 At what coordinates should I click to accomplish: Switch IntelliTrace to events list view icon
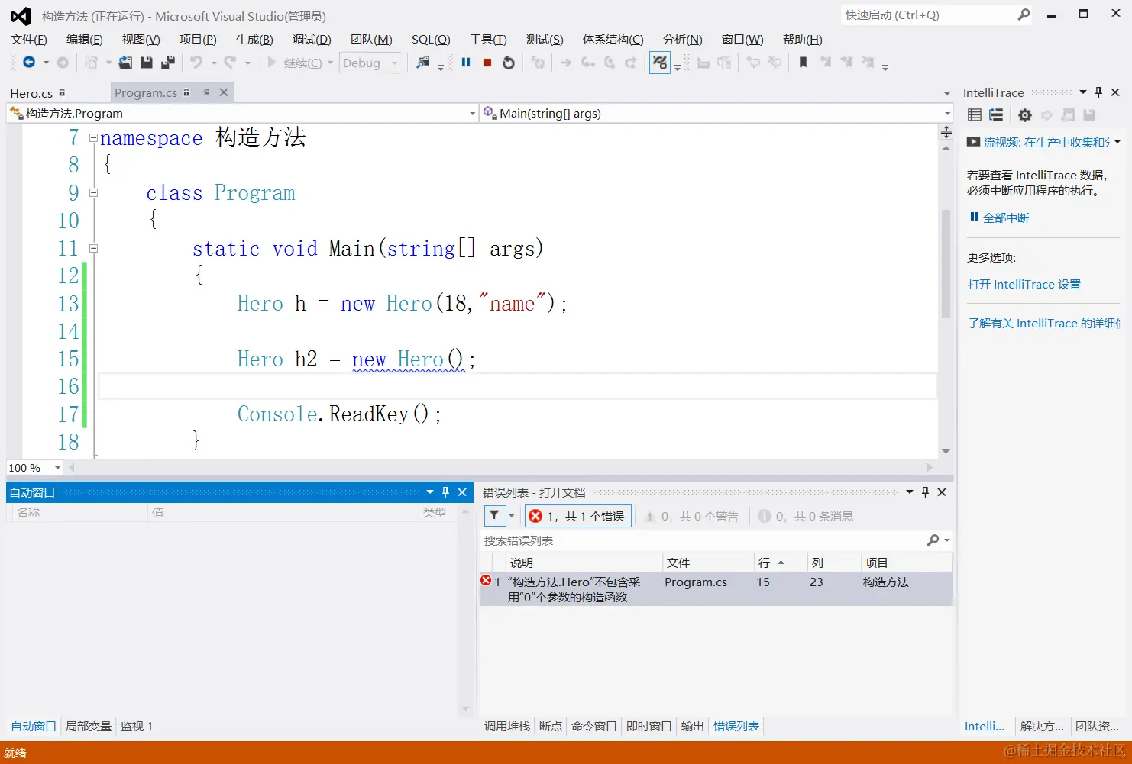coord(975,115)
